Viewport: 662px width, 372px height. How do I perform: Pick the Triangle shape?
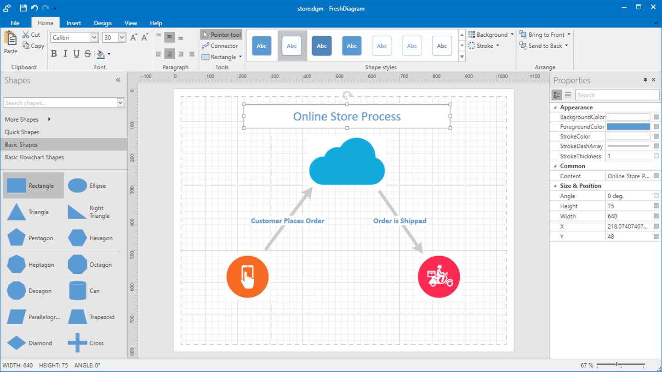click(x=34, y=212)
